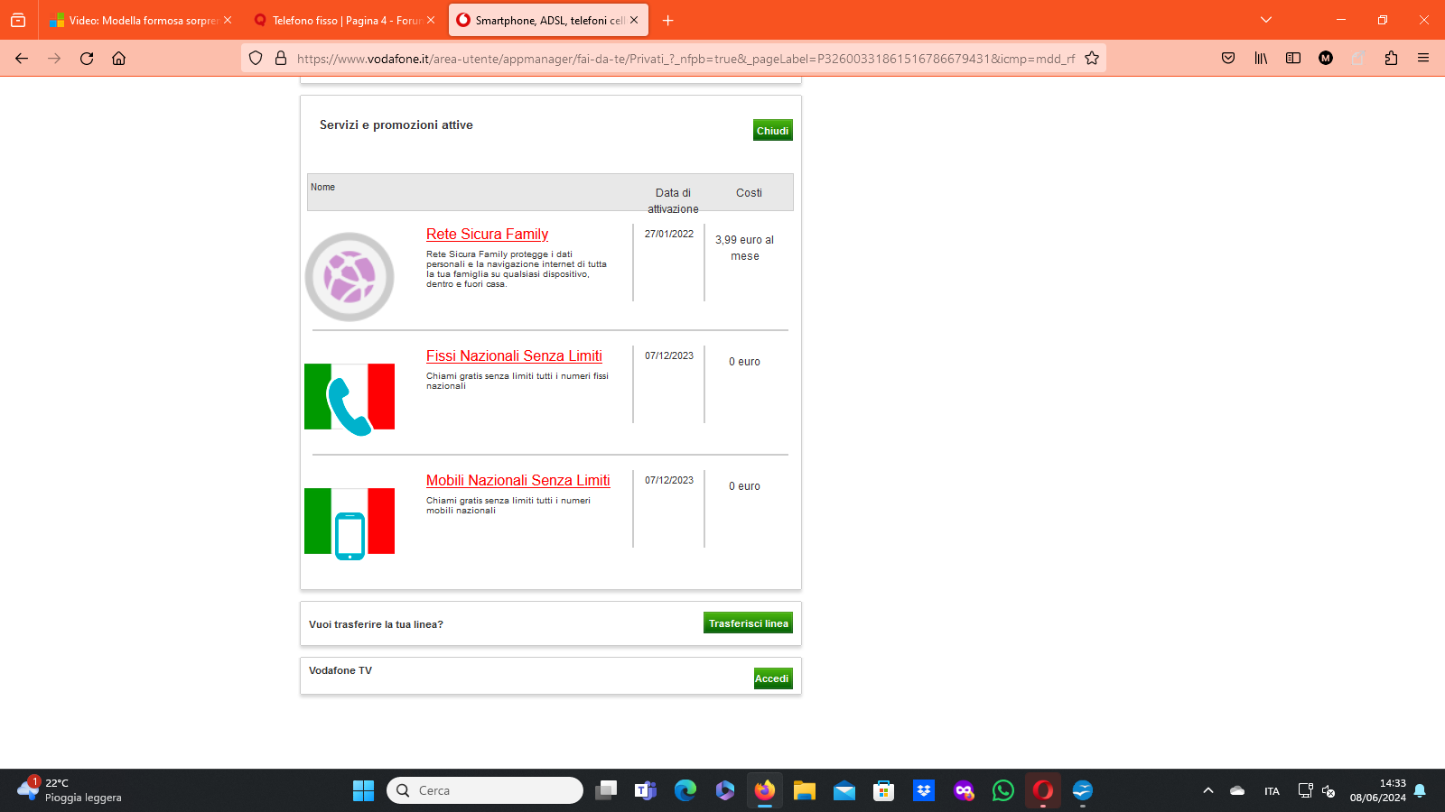
Task: Open Microsoft Store from taskbar
Action: coord(883,791)
